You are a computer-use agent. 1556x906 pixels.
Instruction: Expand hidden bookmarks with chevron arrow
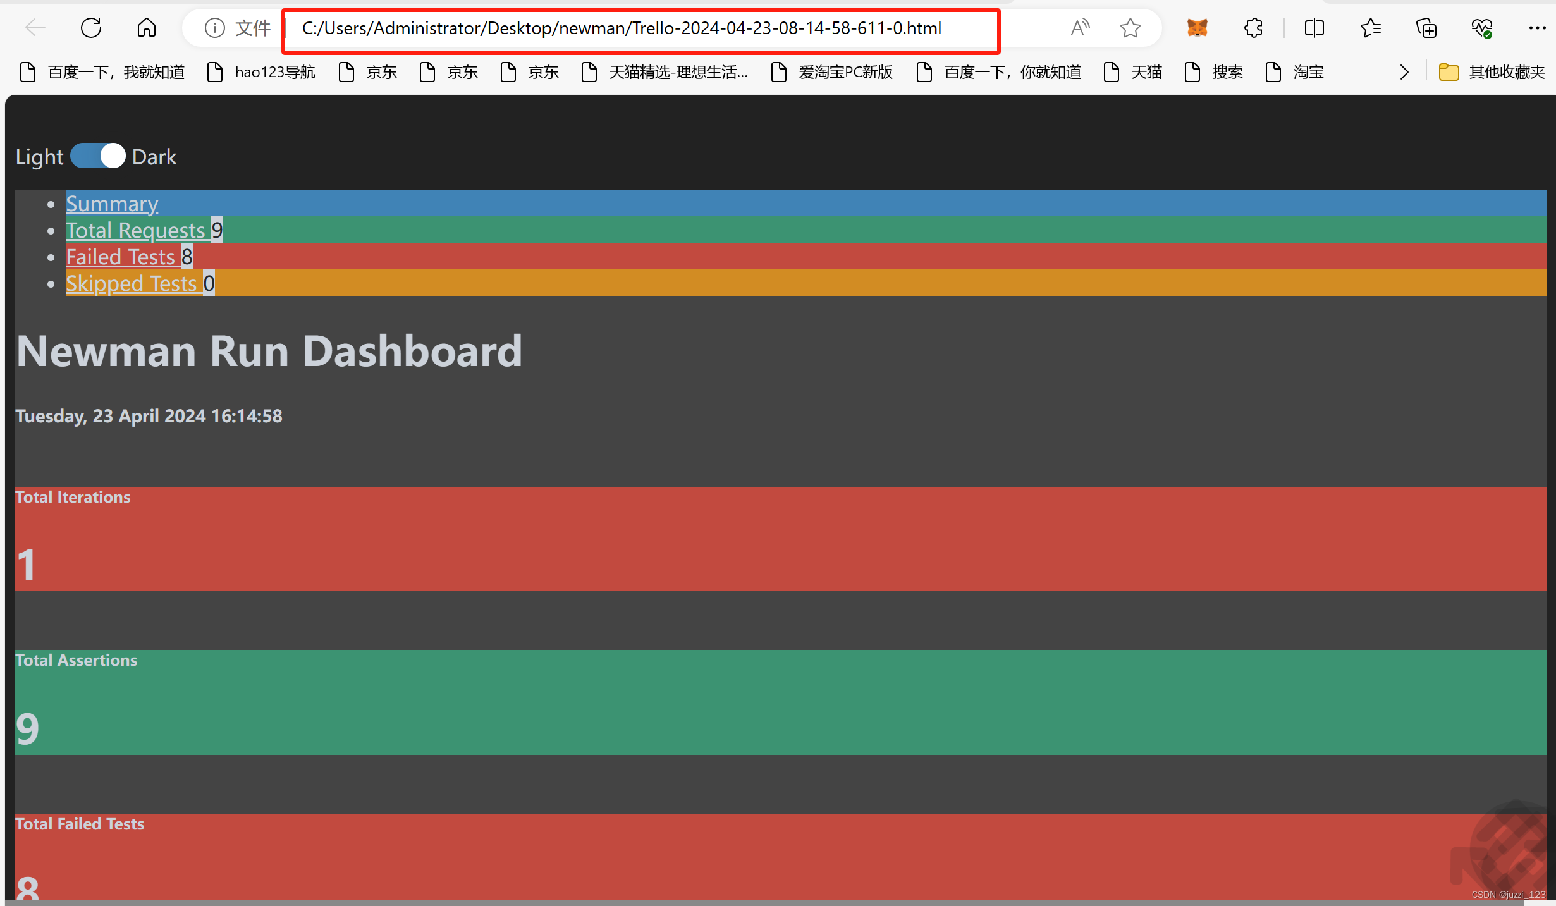1404,72
